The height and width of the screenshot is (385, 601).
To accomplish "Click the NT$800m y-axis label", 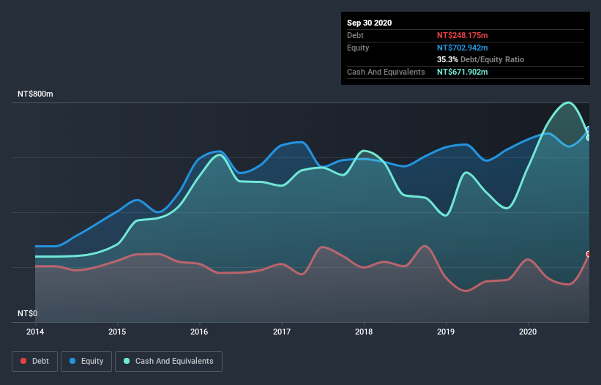I will tap(35, 94).
